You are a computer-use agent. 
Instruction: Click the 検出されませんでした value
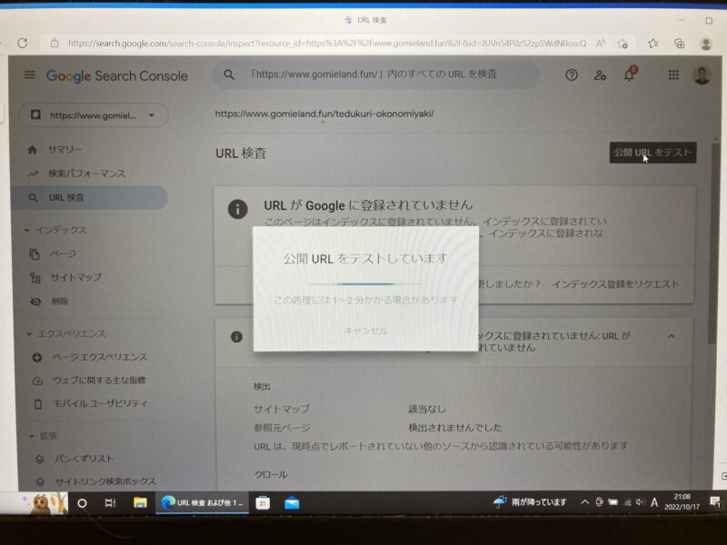click(x=455, y=428)
